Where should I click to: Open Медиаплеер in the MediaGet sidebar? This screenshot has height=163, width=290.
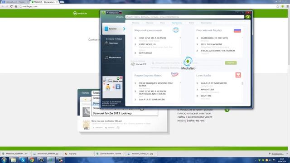(113, 58)
